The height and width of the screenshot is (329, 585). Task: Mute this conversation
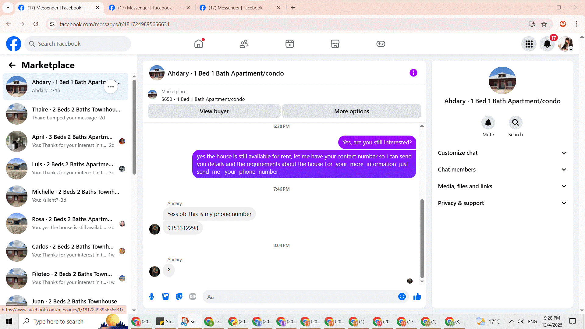pos(488,123)
